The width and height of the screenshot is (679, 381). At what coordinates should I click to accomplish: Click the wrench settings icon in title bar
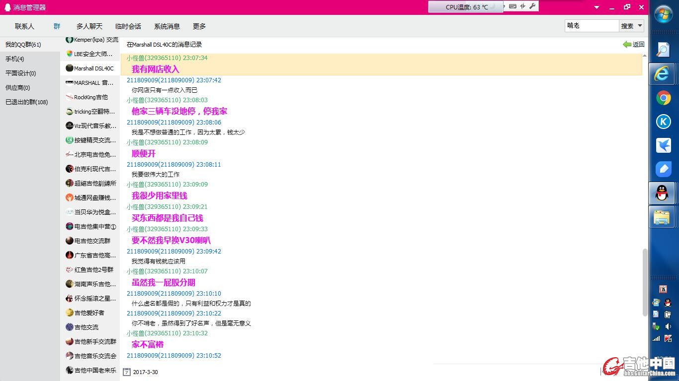(532, 6)
